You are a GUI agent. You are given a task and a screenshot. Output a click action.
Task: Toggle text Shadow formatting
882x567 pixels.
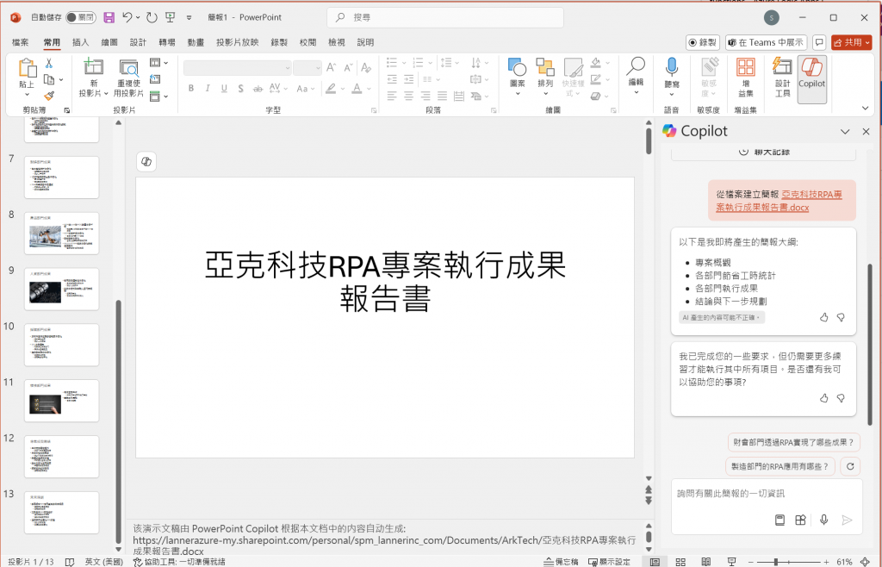tap(241, 88)
